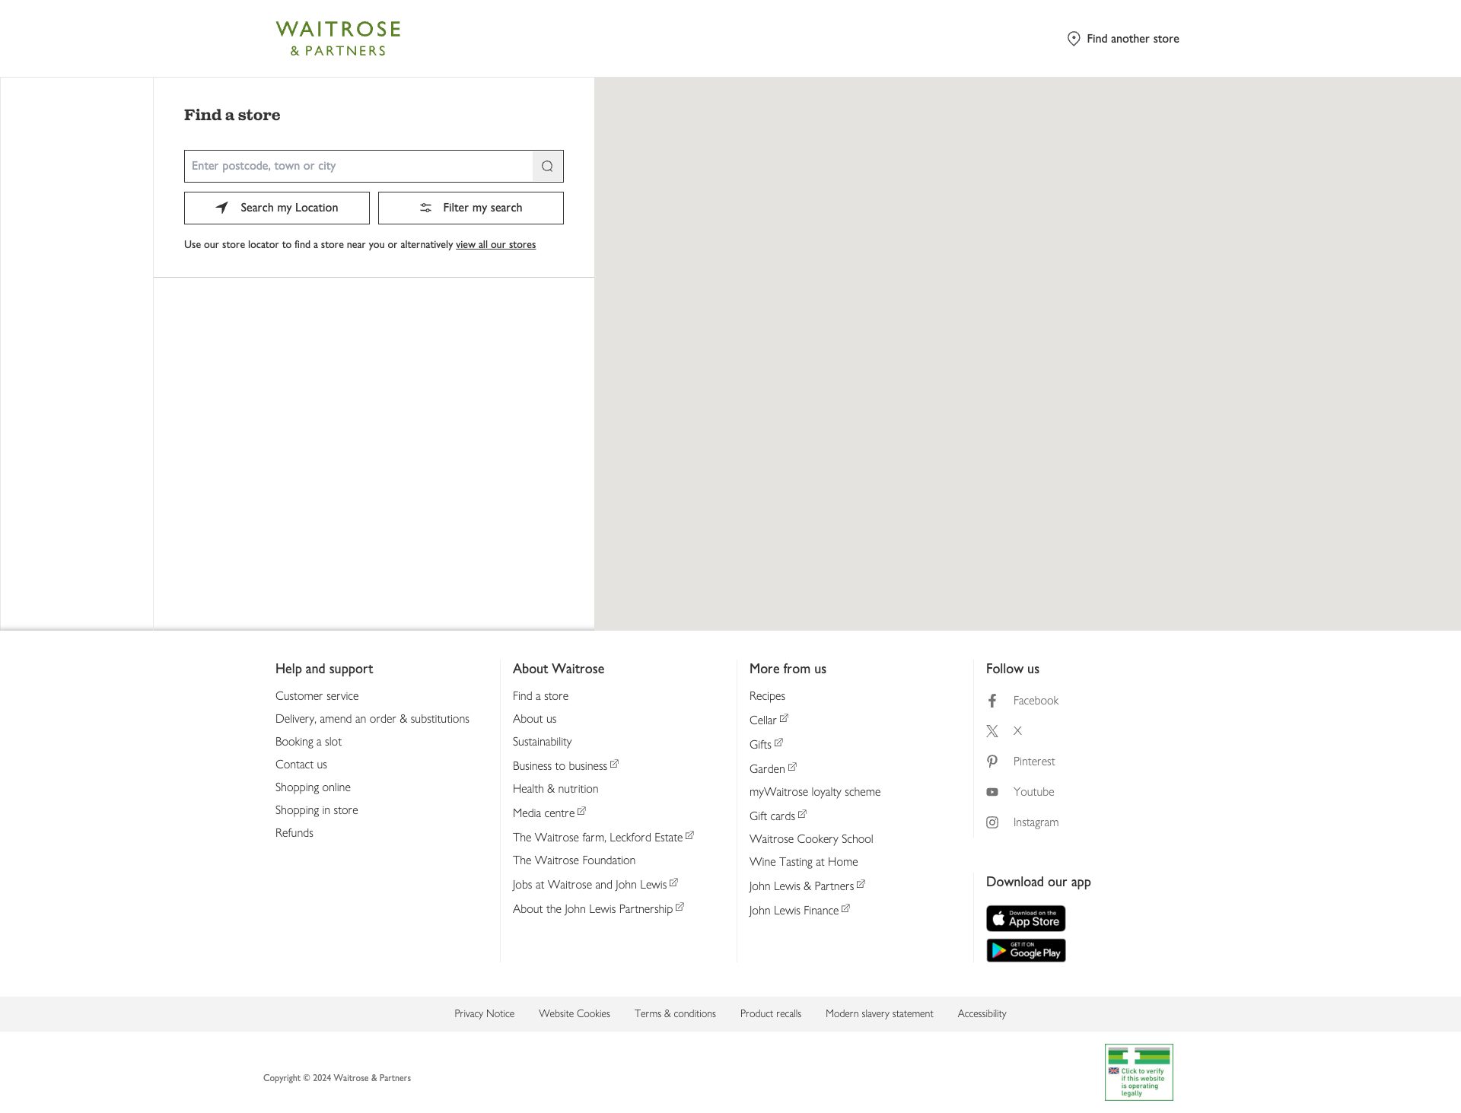The width and height of the screenshot is (1461, 1113).
Task: Open Jobs at Waitrose and John Lewis
Action: click(588, 884)
